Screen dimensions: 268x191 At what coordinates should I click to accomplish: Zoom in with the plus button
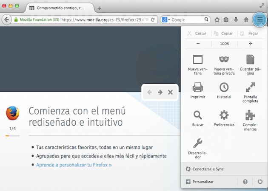pyautogui.click(x=251, y=44)
